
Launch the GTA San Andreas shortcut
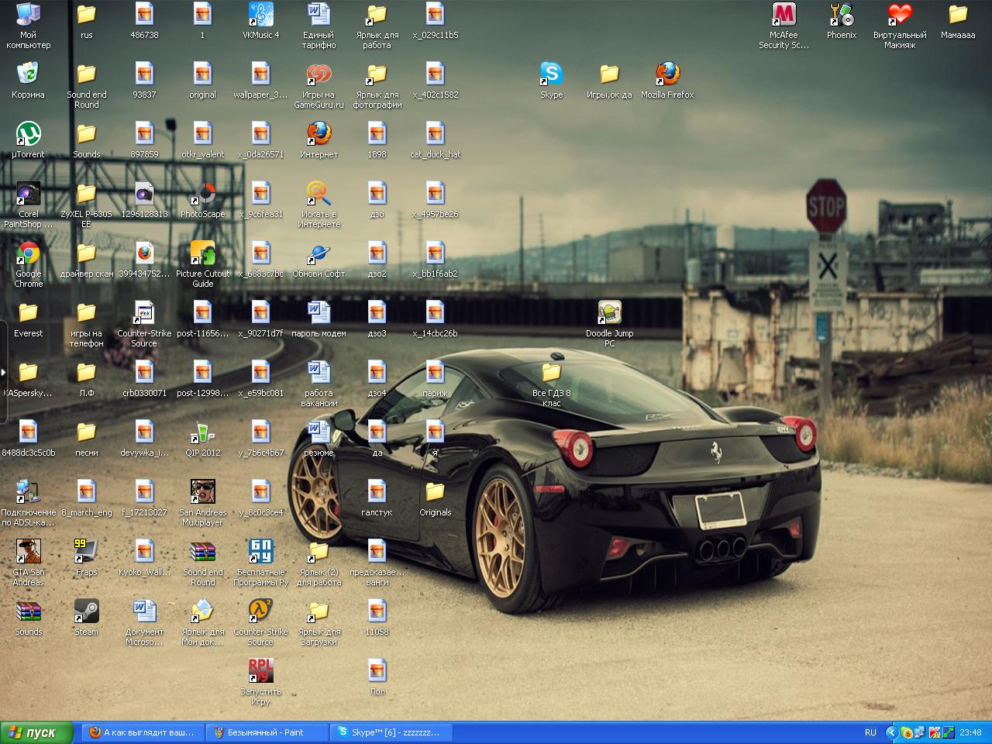click(29, 552)
